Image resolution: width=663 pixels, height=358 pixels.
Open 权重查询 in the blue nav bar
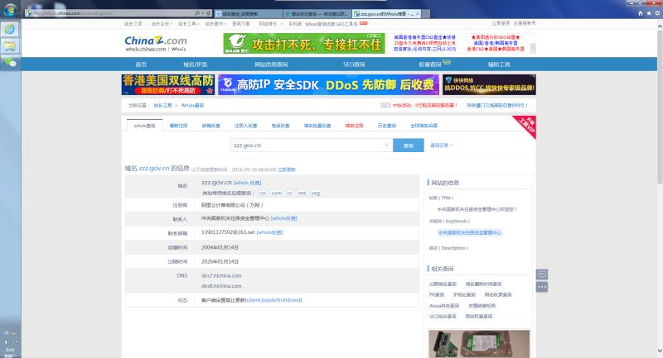tap(430, 64)
